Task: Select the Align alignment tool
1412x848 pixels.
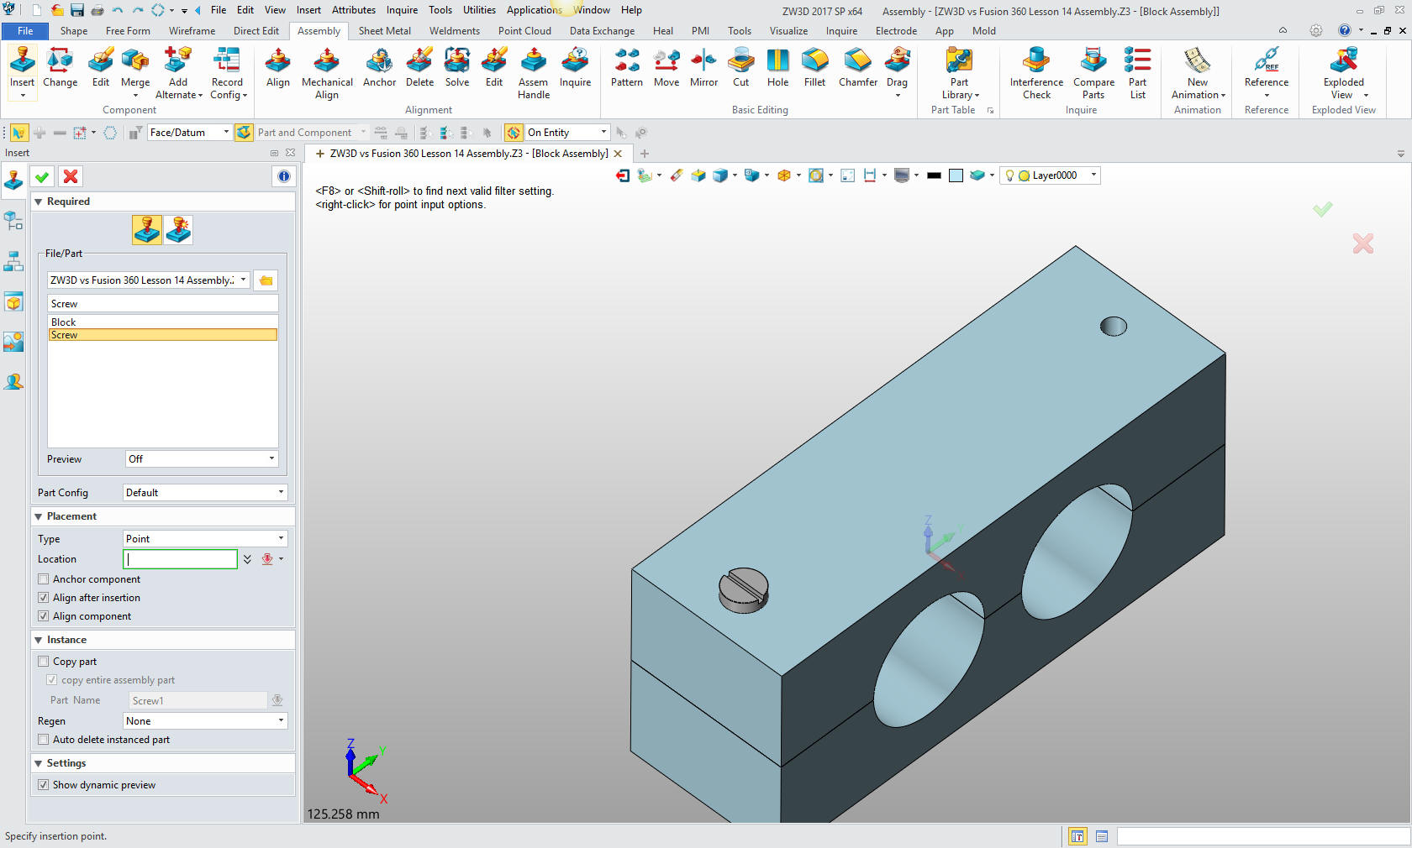Action: pos(277,68)
